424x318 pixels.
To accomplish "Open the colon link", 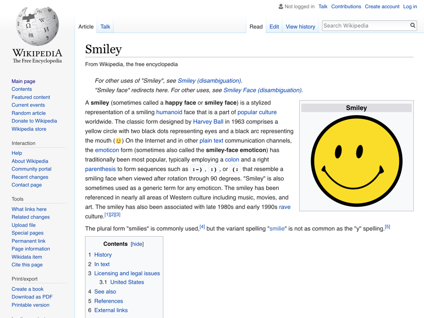I will point(232,159).
